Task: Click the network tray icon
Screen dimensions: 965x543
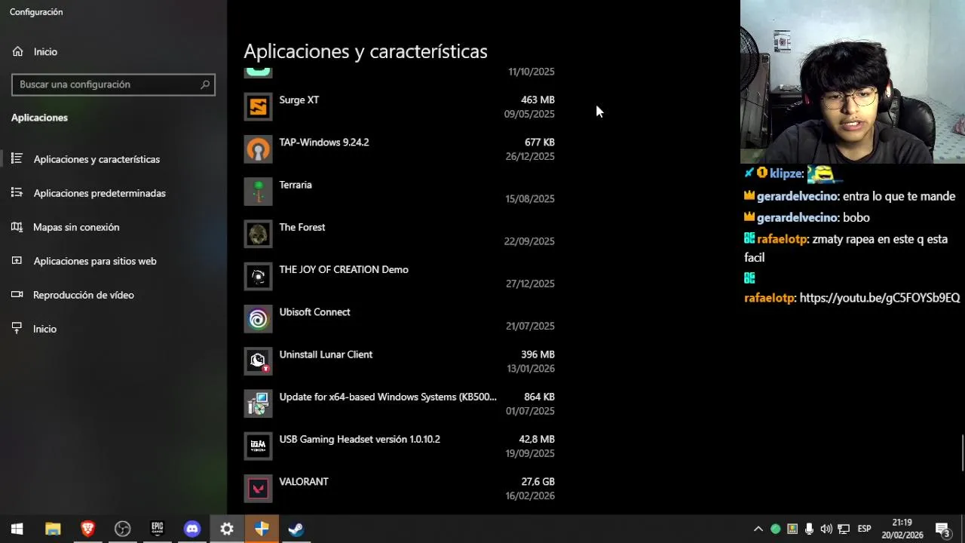Action: (844, 529)
